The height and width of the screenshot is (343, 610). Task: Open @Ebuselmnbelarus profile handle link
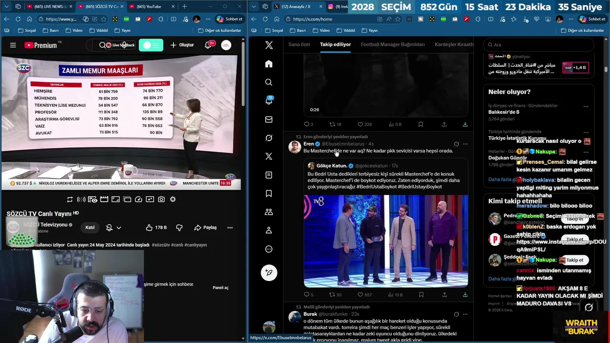click(343, 144)
